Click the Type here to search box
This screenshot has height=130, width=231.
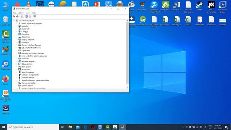point(33,127)
